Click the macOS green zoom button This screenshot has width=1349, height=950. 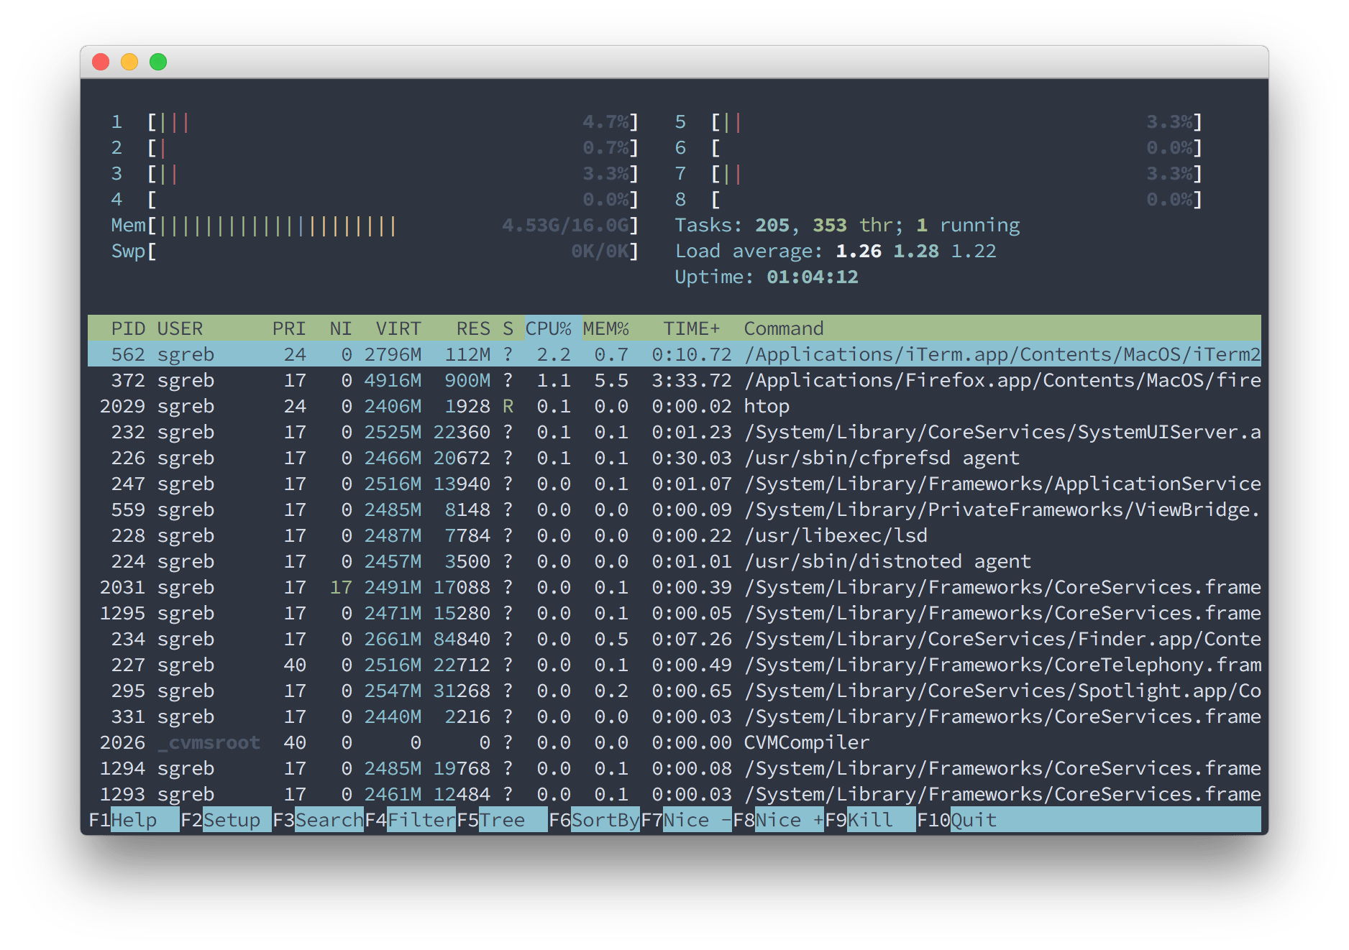(157, 63)
